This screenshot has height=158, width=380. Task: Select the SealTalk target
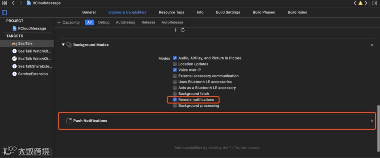point(25,44)
